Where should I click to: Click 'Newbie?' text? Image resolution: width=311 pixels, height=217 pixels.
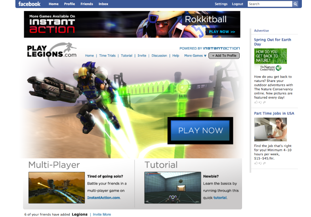click(x=211, y=176)
